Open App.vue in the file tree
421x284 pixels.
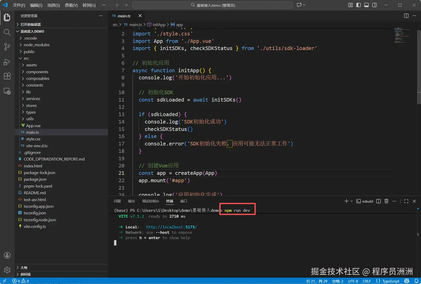tap(61, 125)
